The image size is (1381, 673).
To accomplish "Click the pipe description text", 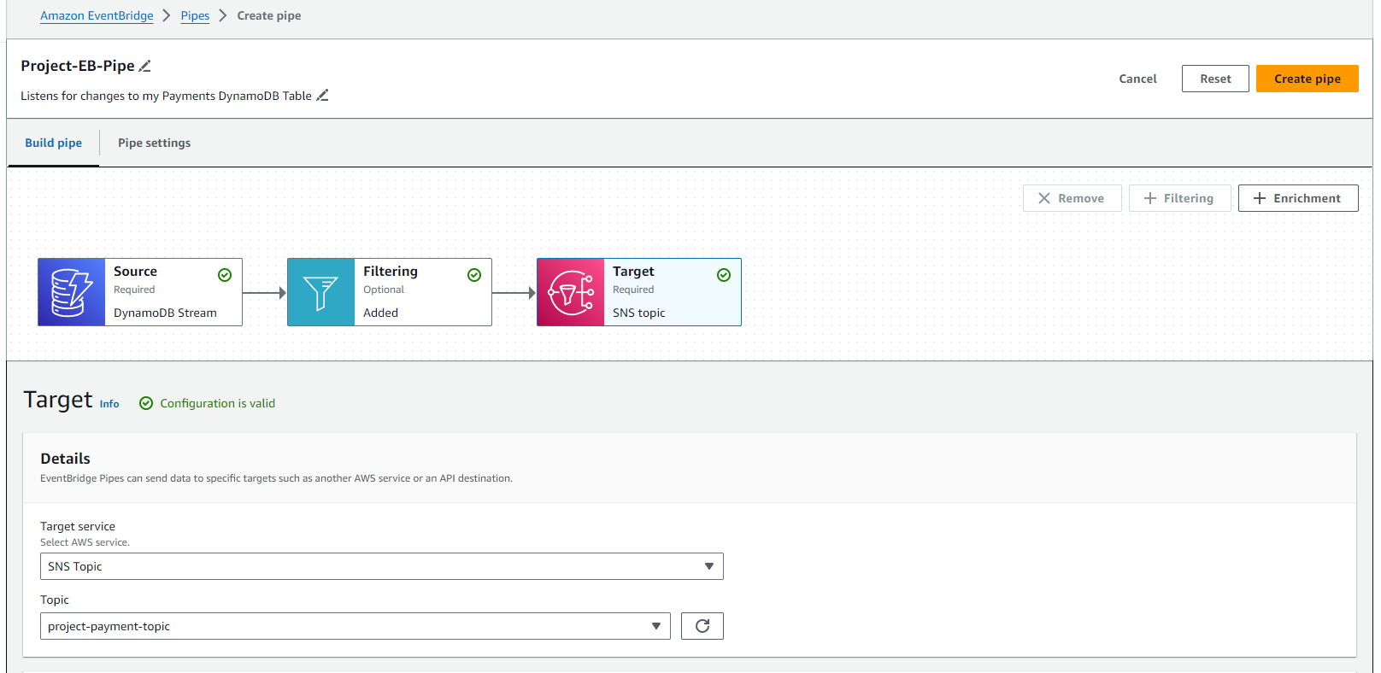I will click(166, 96).
